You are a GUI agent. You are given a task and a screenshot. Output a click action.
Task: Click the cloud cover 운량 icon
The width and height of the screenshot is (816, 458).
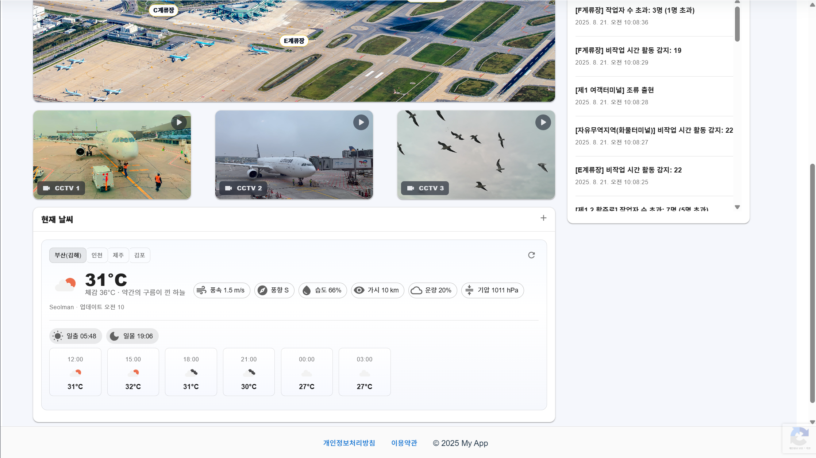[416, 290]
